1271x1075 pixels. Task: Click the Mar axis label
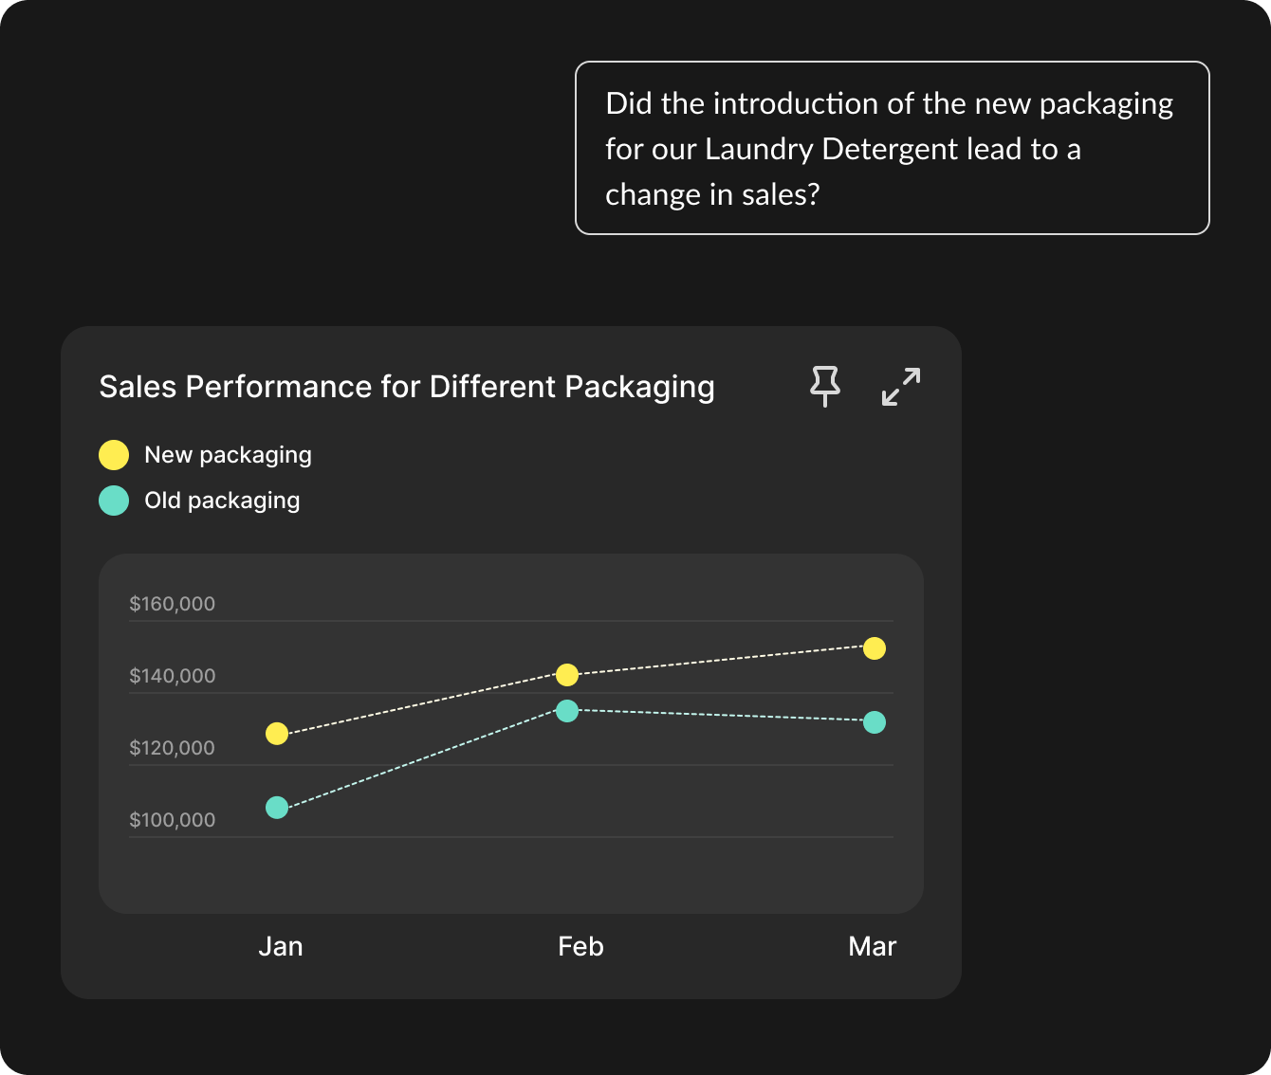[x=872, y=946]
